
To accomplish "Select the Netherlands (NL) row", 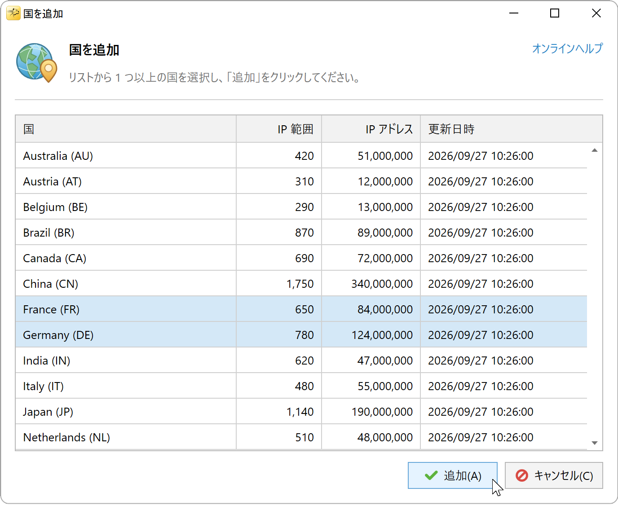I will click(301, 437).
